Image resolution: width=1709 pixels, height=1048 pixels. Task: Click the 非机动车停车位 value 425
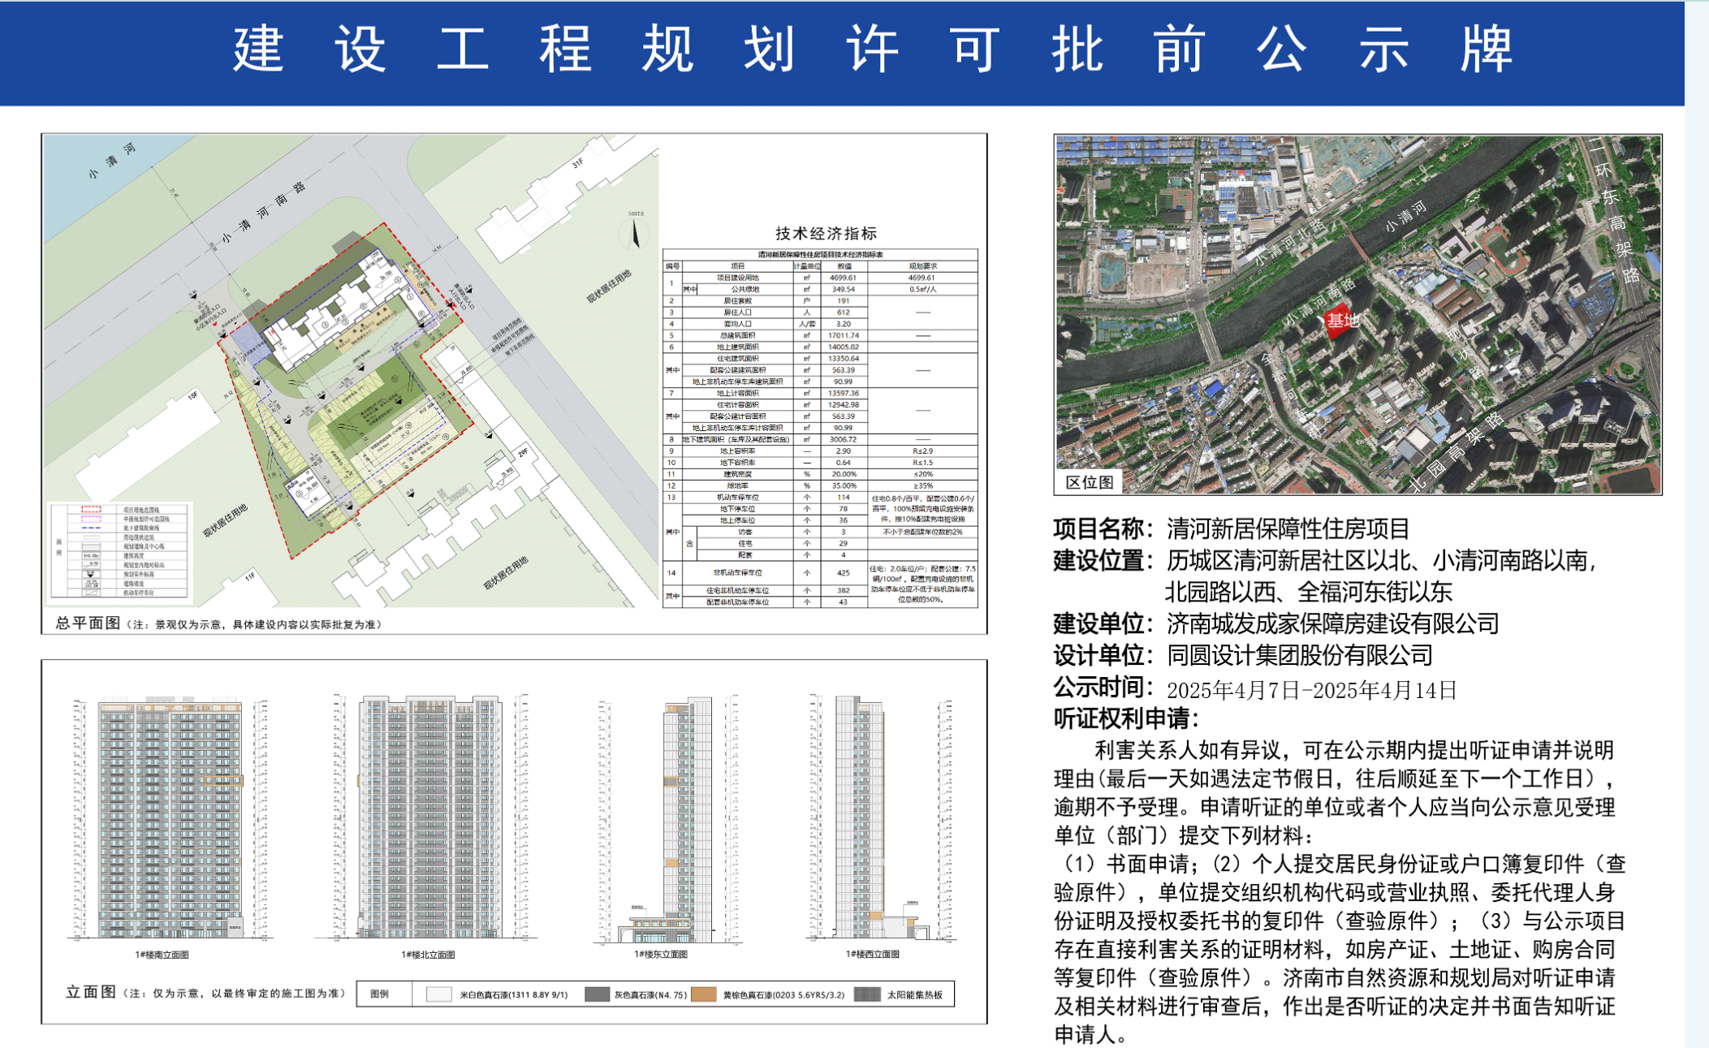coord(844,572)
